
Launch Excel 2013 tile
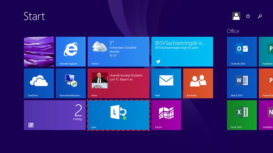tap(242, 115)
